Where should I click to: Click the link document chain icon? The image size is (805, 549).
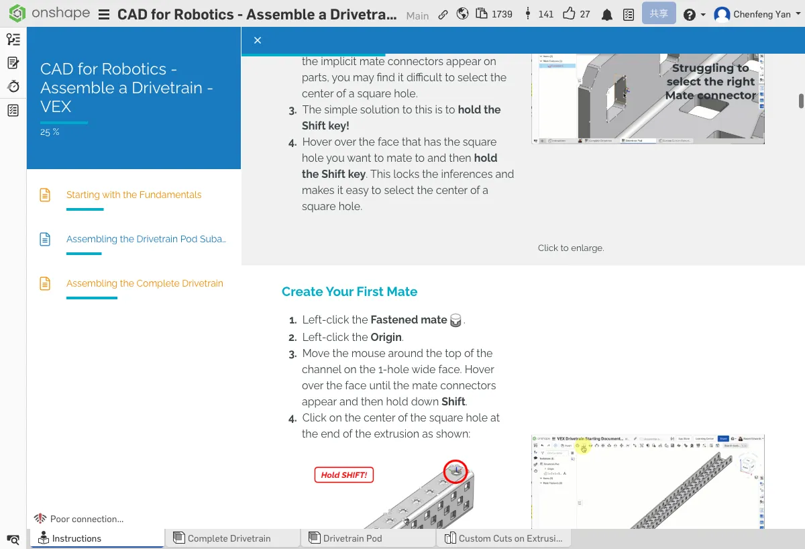click(x=443, y=14)
